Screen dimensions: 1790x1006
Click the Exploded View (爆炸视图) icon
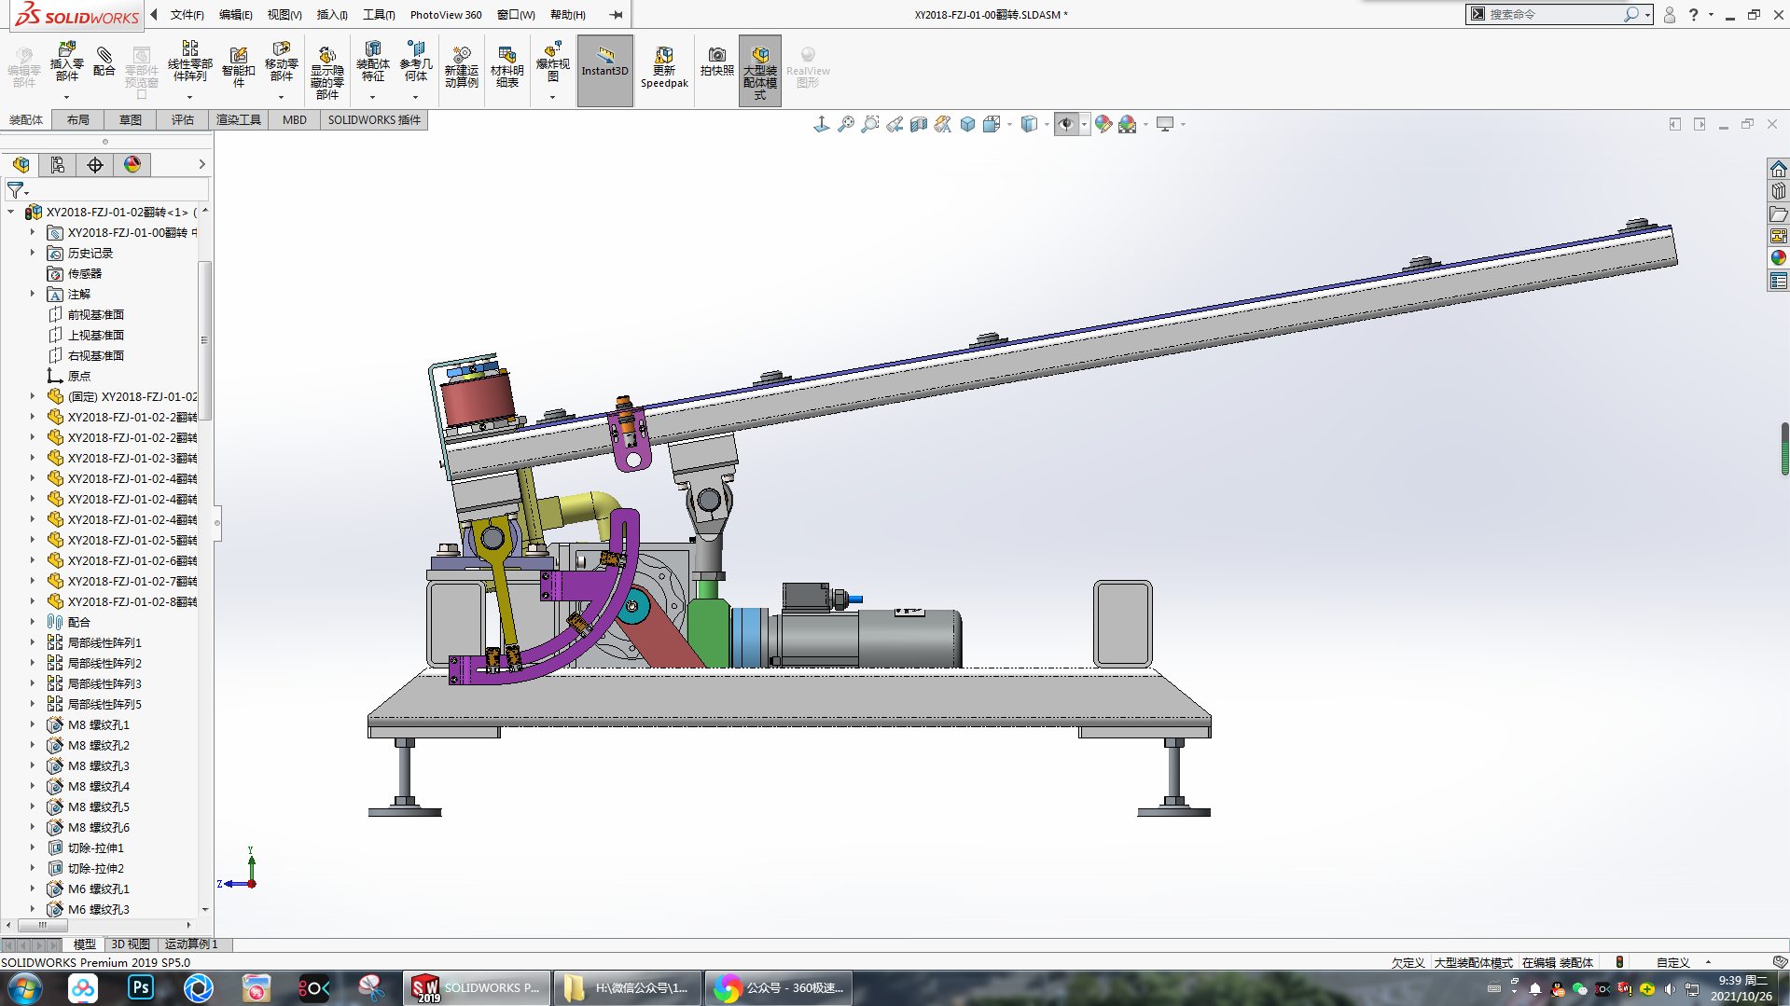(552, 62)
